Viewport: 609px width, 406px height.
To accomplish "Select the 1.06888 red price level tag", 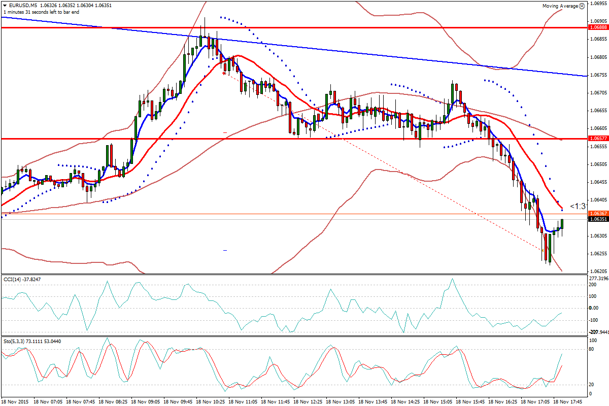I will pos(598,27).
